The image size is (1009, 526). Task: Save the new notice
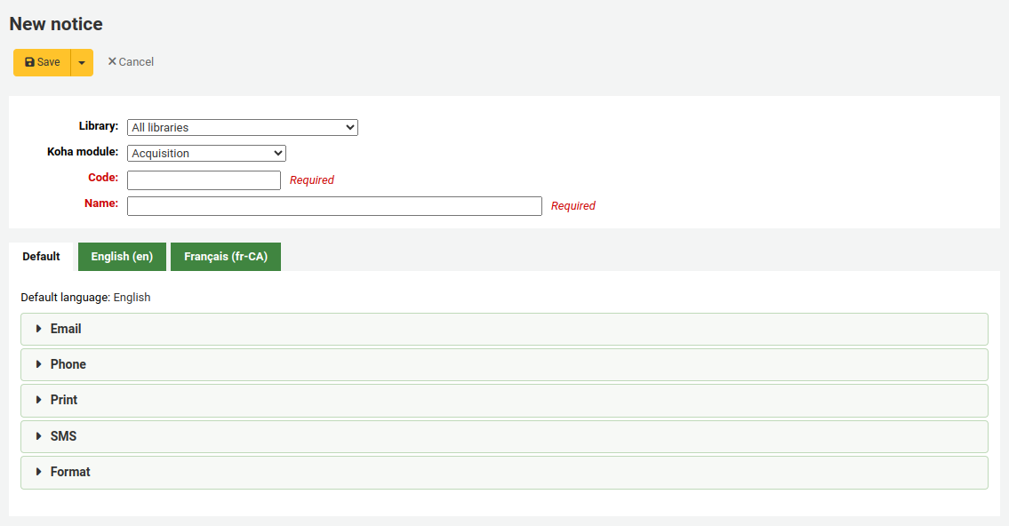[x=40, y=61]
